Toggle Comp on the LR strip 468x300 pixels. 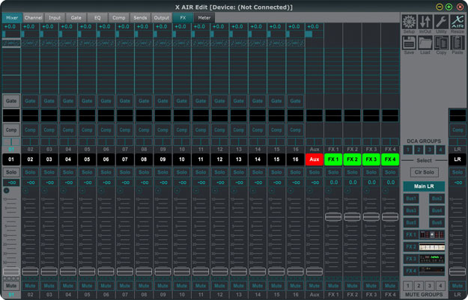458,130
